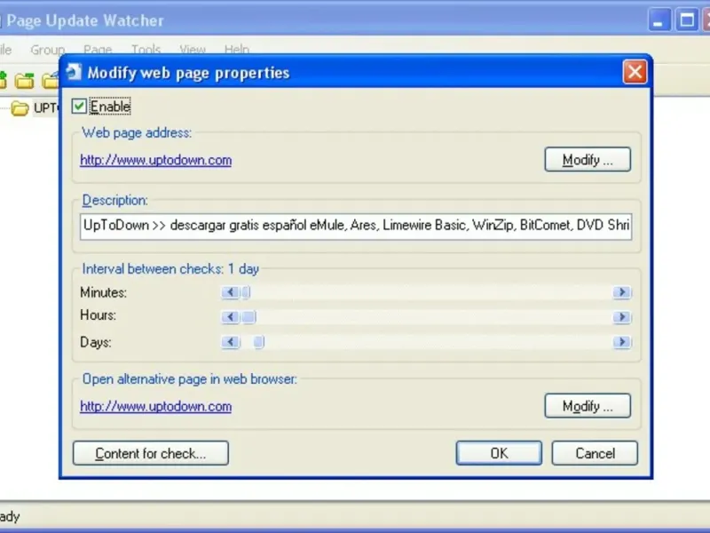Screen dimensions: 710x533
Task: Minimize the Page Update Watcher window
Action: 659,20
